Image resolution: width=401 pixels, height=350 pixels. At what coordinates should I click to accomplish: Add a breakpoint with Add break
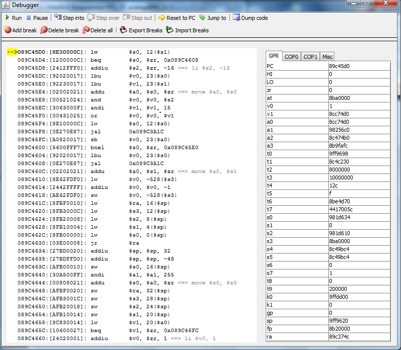(x=20, y=30)
